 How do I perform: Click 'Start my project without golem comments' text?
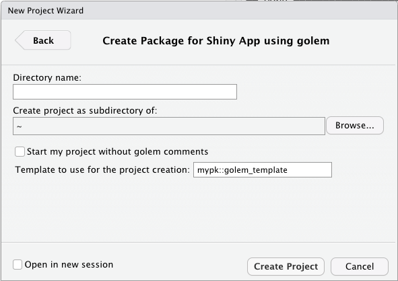(118, 151)
